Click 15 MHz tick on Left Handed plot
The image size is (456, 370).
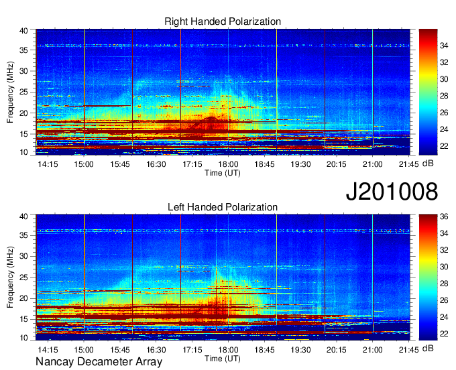[23, 320]
